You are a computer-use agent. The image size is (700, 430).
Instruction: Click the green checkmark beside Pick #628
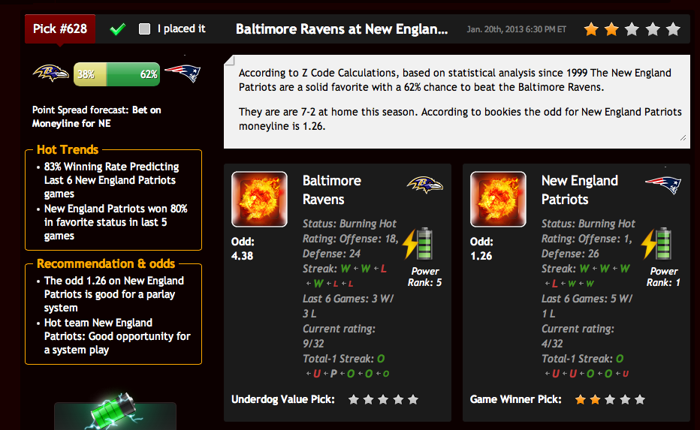(x=118, y=29)
